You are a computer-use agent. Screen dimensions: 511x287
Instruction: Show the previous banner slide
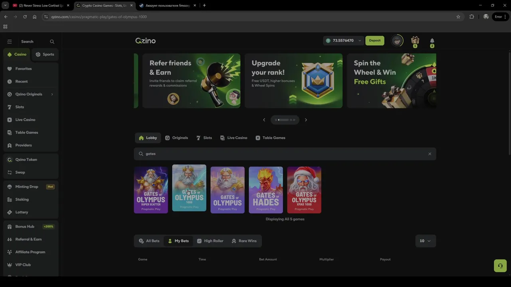click(x=264, y=120)
